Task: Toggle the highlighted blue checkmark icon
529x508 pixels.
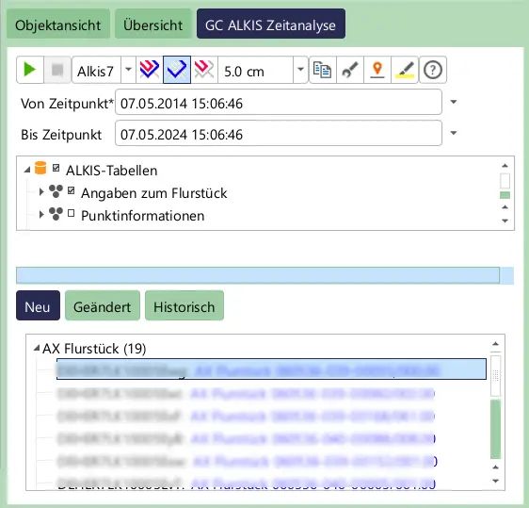Action: 177,70
